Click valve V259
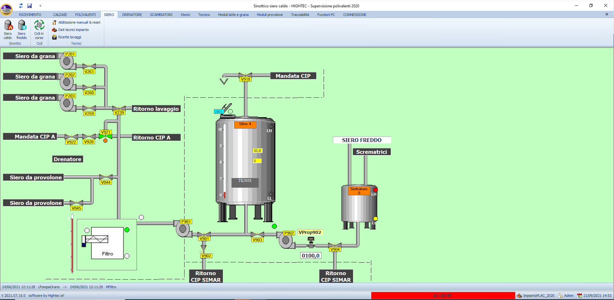Viewport: 614px width, 300px height. 89,108
